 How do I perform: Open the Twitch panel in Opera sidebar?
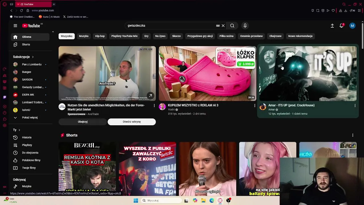tap(5, 97)
